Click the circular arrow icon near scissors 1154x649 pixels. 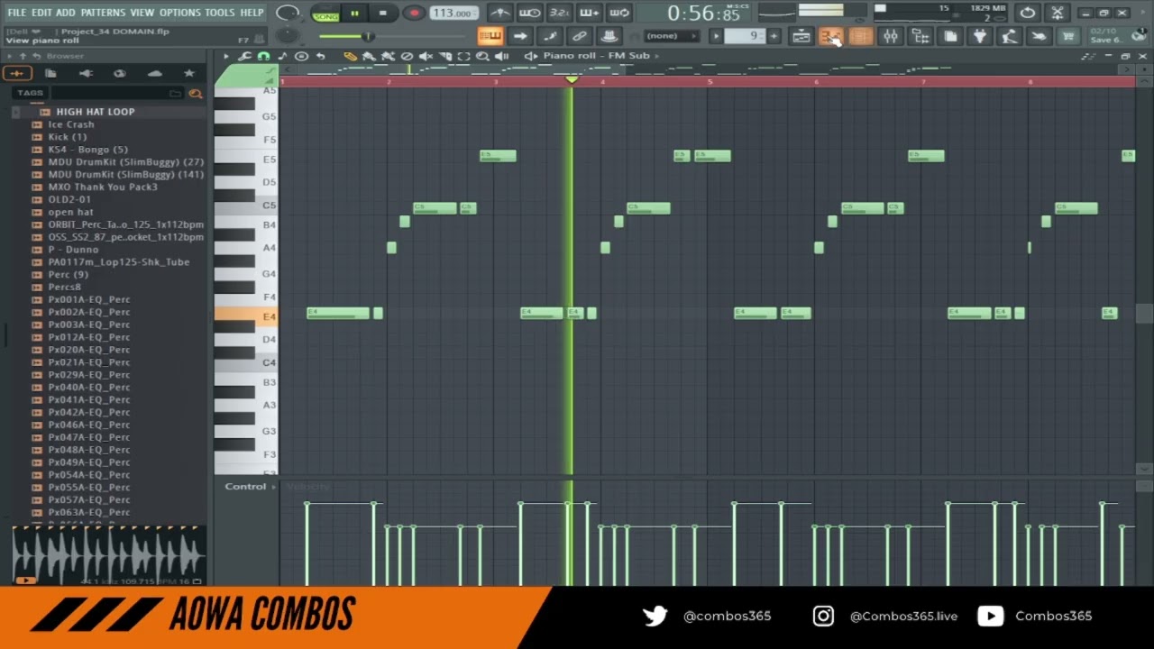(x=1028, y=13)
